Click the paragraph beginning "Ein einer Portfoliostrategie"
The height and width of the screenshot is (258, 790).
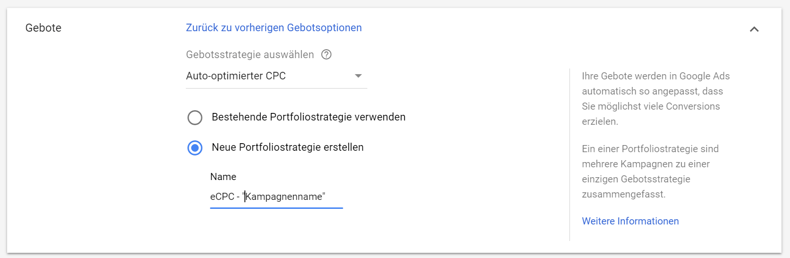650,172
